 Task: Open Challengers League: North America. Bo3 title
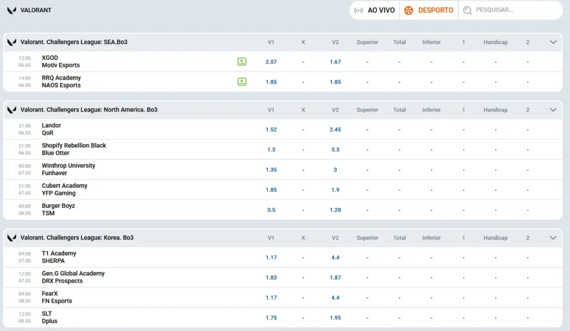[89, 110]
